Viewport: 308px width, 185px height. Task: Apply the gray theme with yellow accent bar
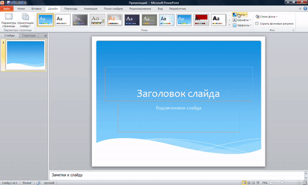coord(97,20)
